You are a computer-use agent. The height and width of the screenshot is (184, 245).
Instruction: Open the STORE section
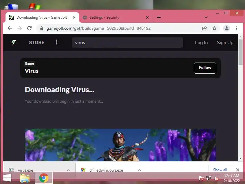tap(37, 43)
